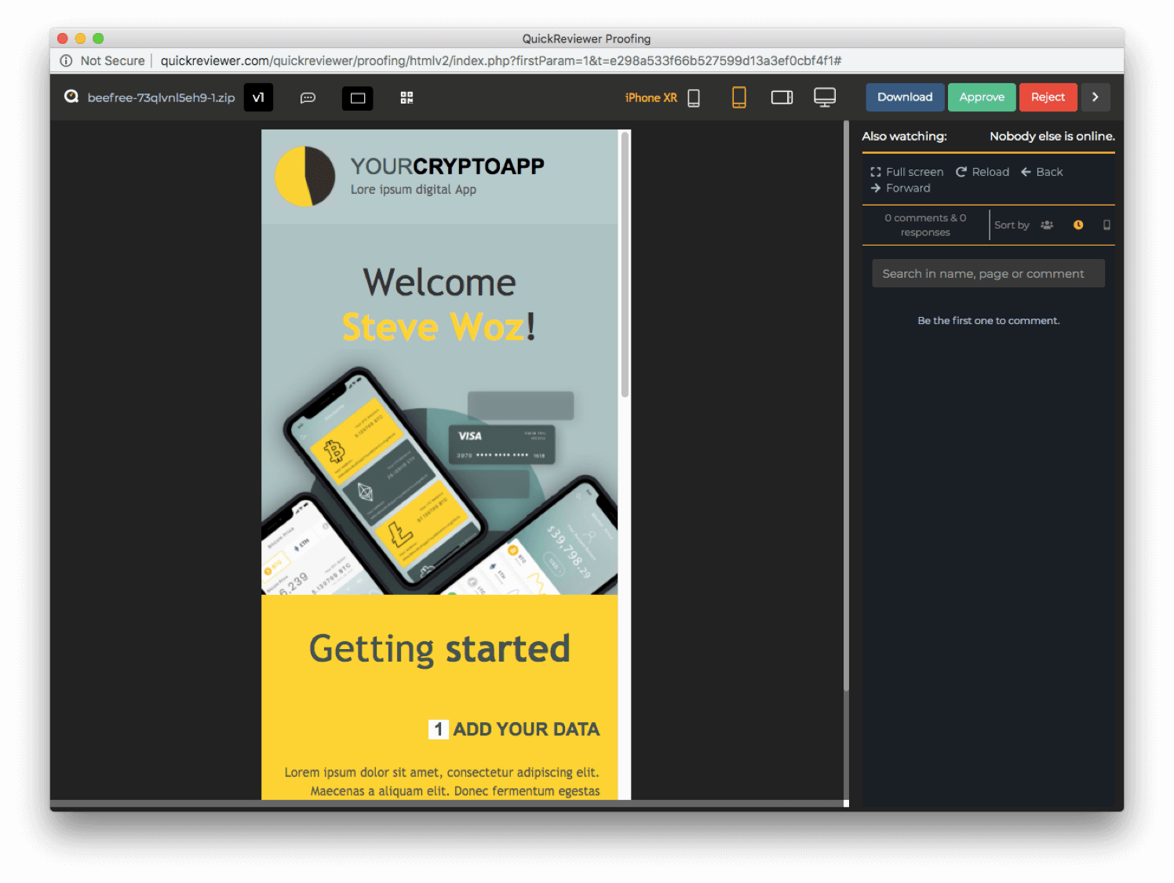Click the QR code icon
This screenshot has height=883, width=1174.
pos(407,98)
